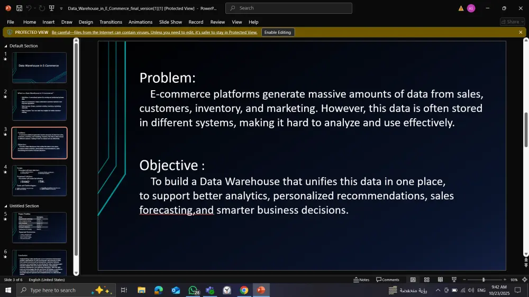The width and height of the screenshot is (529, 297).
Task: Close the Protected View message bar
Action: [x=521, y=32]
